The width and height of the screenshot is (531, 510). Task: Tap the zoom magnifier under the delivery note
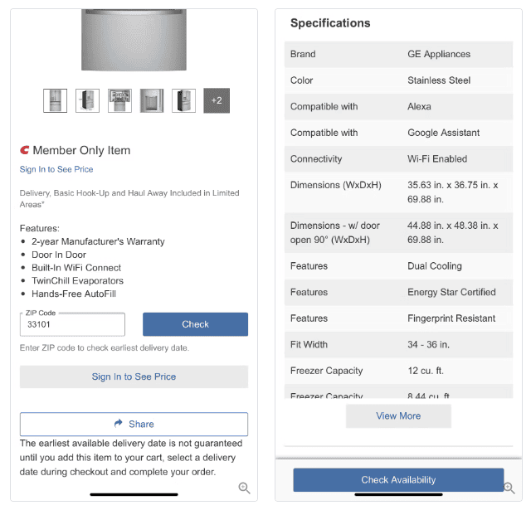(245, 488)
